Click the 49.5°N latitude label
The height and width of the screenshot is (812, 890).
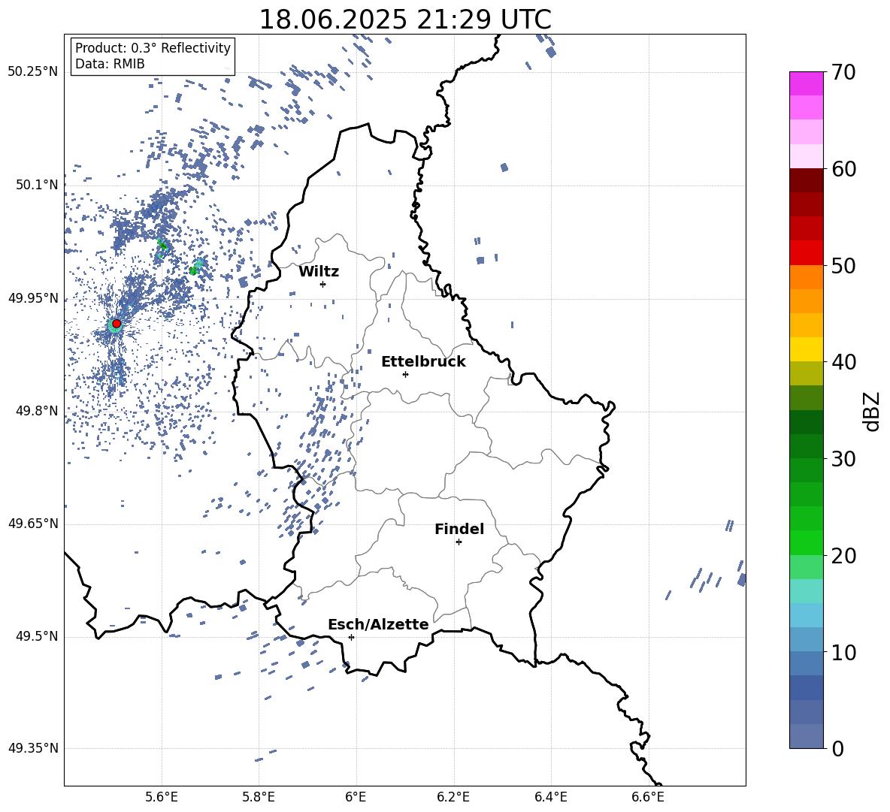(x=37, y=636)
